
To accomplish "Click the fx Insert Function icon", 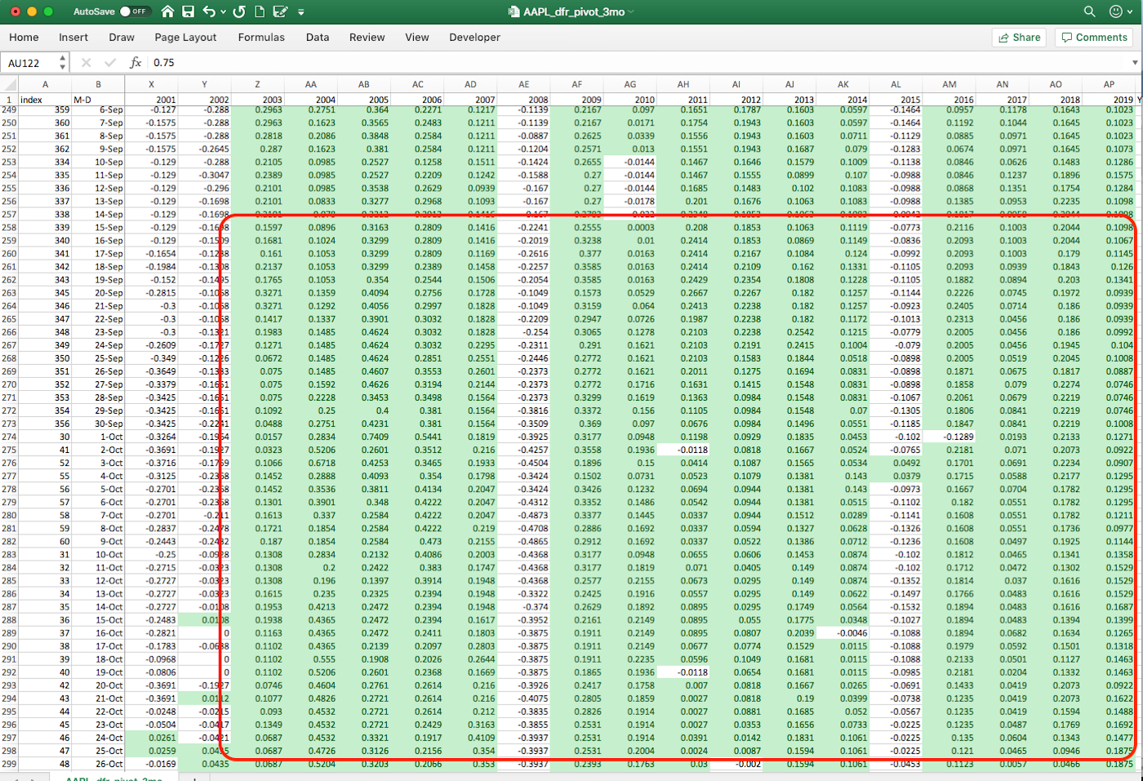I will pyautogui.click(x=136, y=63).
